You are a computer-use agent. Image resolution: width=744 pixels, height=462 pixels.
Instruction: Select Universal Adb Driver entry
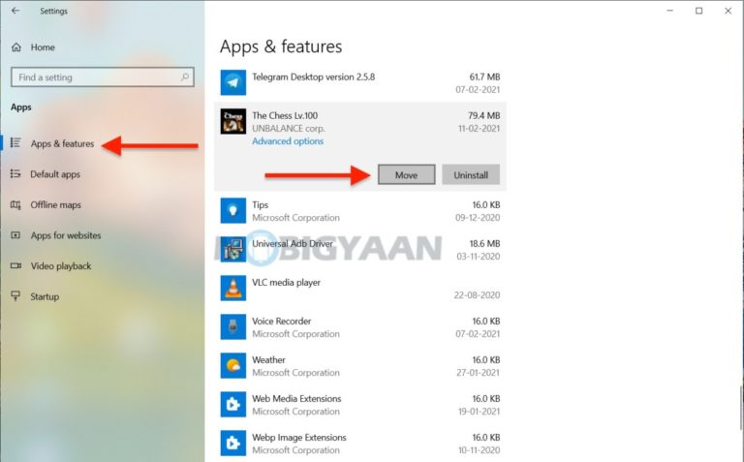click(360, 249)
